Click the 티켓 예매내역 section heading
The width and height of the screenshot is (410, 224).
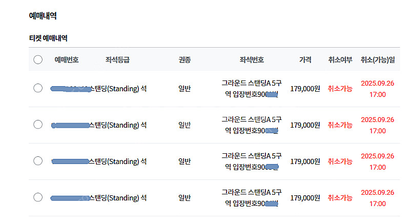[x=48, y=38]
